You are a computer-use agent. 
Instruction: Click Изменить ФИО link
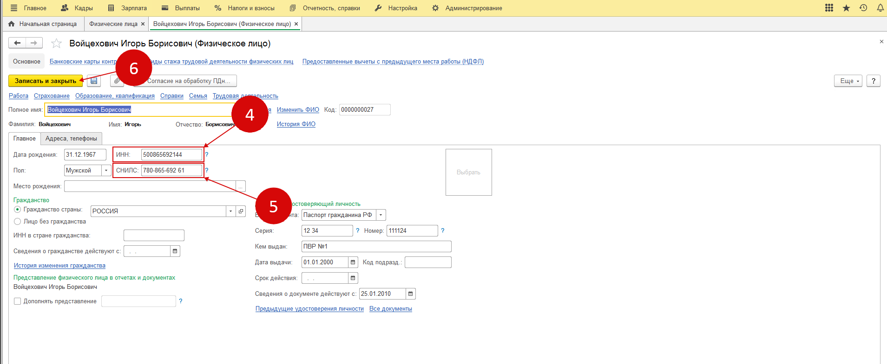point(298,110)
